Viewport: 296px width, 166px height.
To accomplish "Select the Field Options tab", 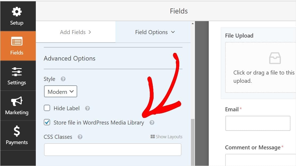I will point(151,32).
